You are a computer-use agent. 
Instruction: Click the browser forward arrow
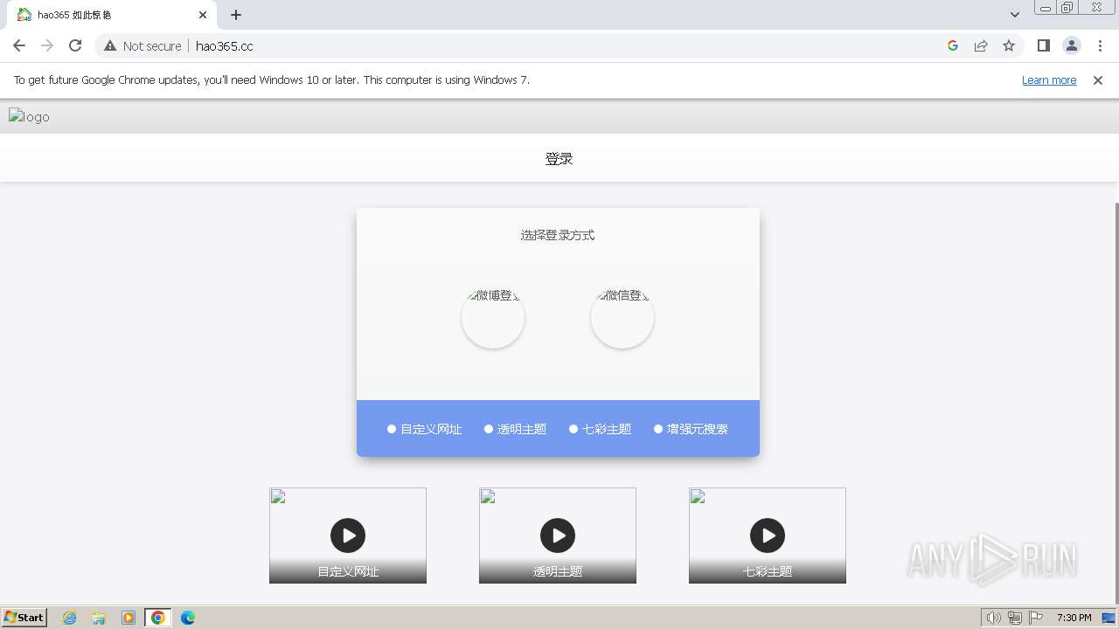coord(47,45)
